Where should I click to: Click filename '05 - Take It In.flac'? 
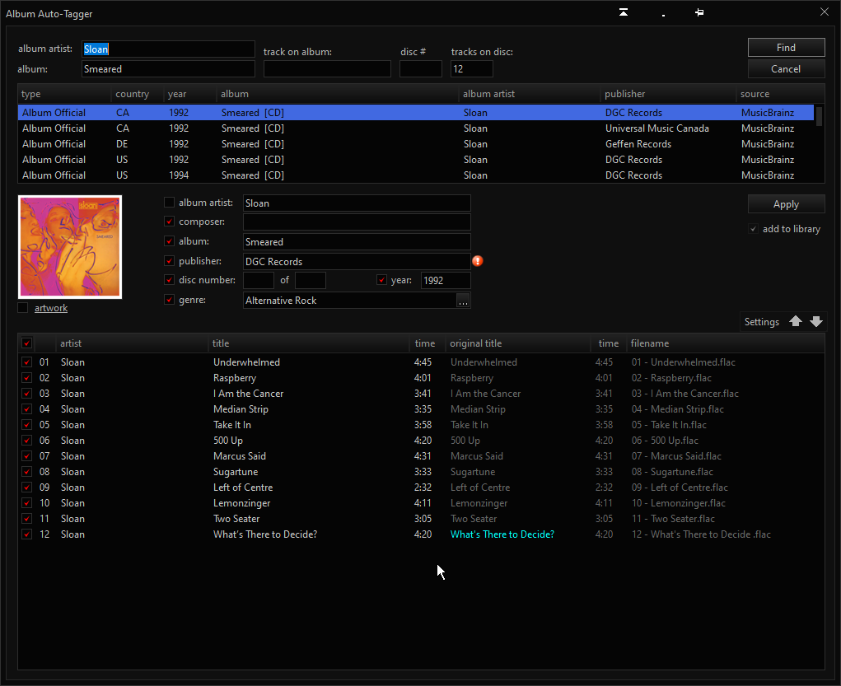[x=669, y=425]
